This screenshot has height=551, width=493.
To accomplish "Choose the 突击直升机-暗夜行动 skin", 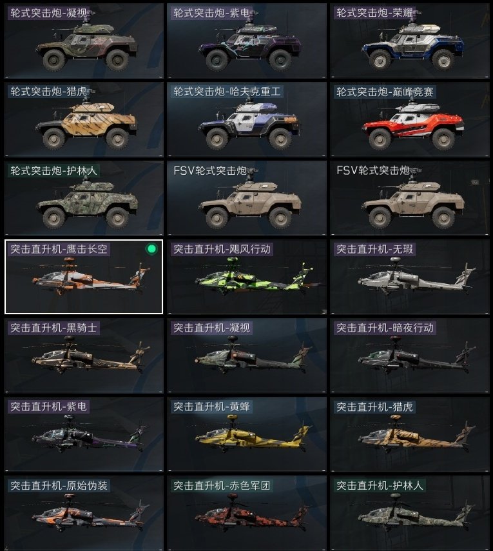I will (x=409, y=356).
